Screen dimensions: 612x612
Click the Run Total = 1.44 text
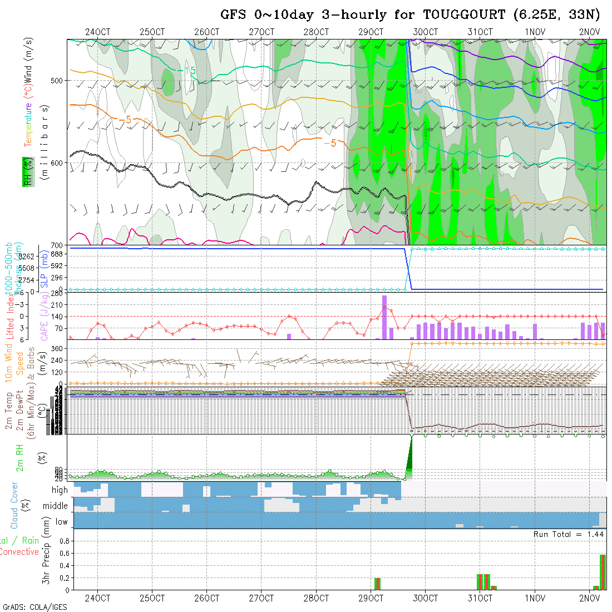pyautogui.click(x=568, y=534)
